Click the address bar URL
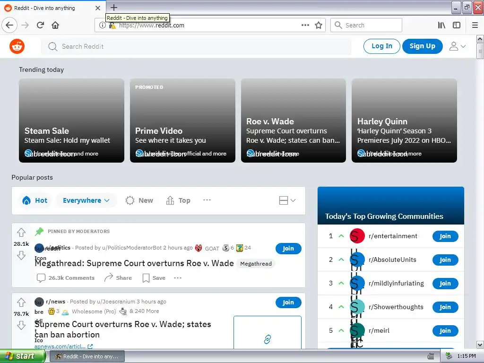The height and width of the screenshot is (363, 484). (x=152, y=26)
